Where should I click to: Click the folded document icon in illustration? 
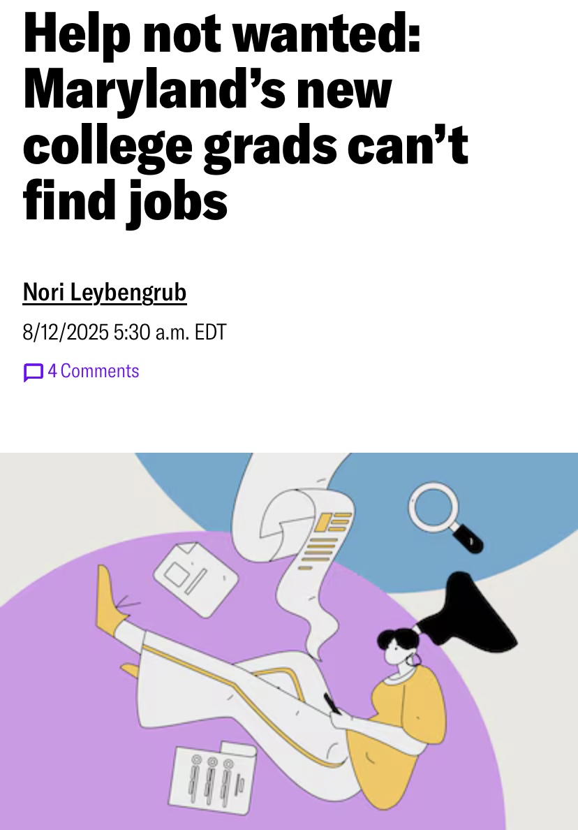195,578
